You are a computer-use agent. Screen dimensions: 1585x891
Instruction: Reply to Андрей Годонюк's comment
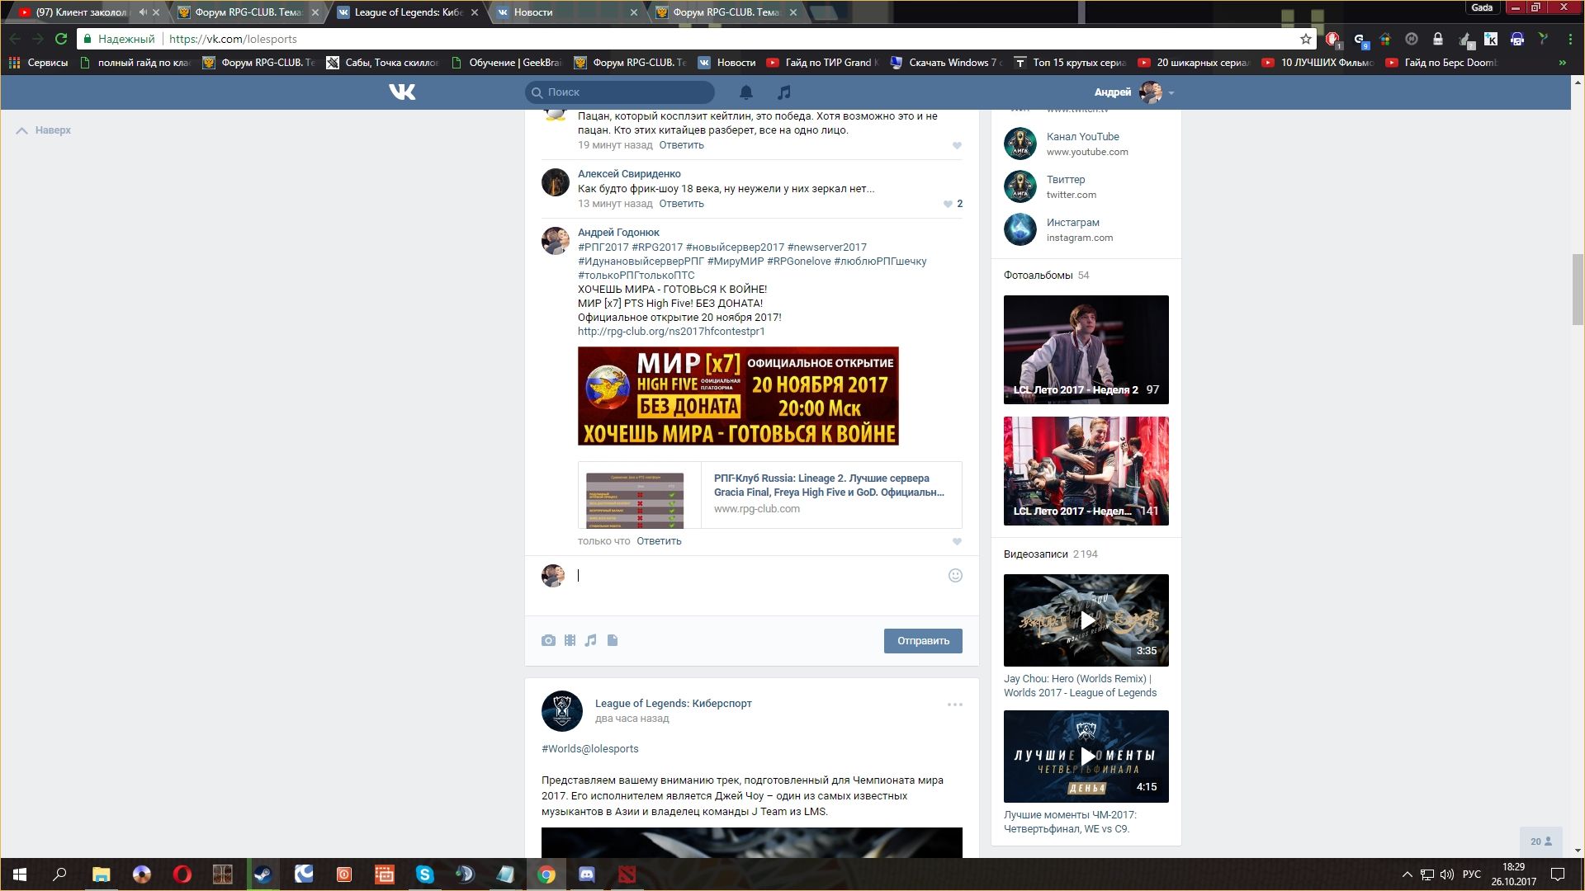(x=659, y=541)
